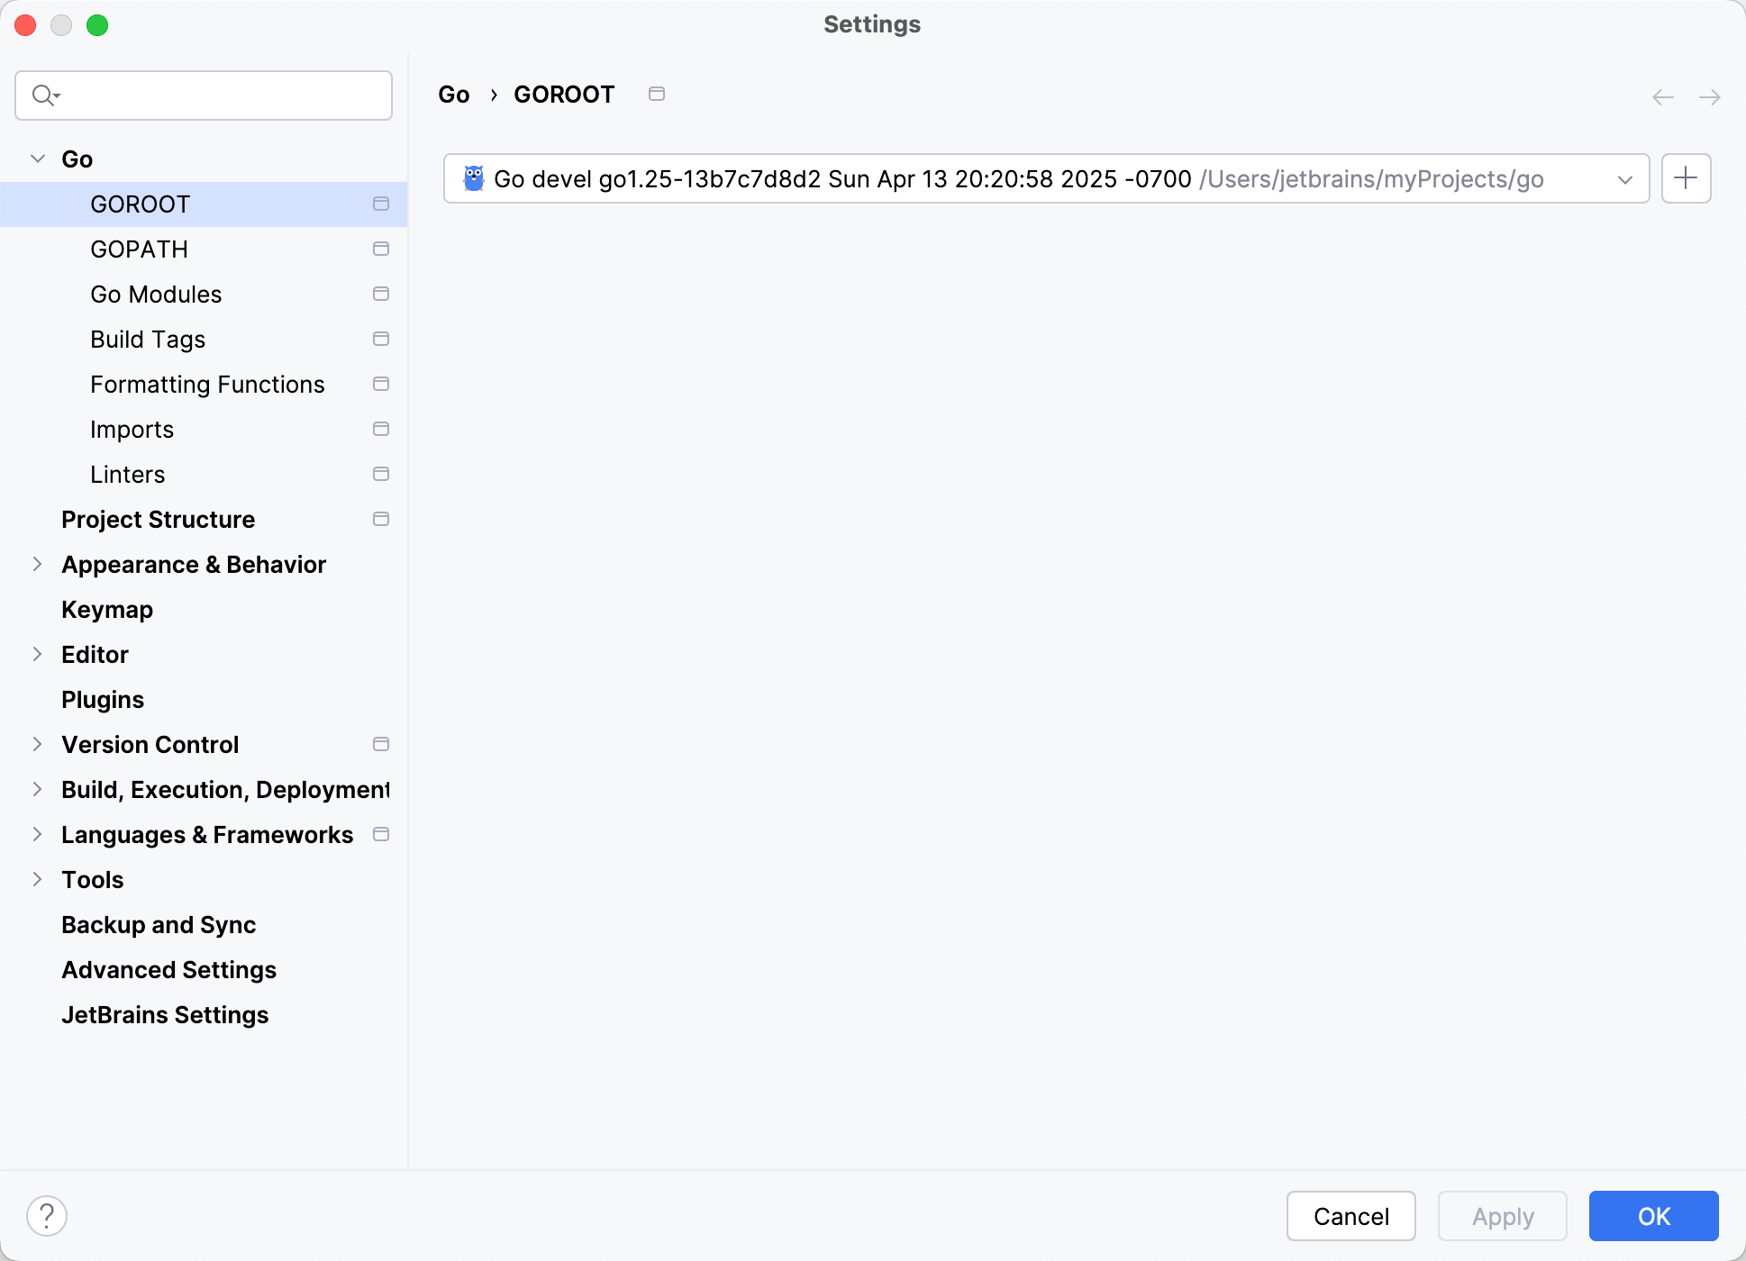This screenshot has height=1261, width=1746.
Task: Open the Go SDK version dropdown
Action: point(1624,178)
